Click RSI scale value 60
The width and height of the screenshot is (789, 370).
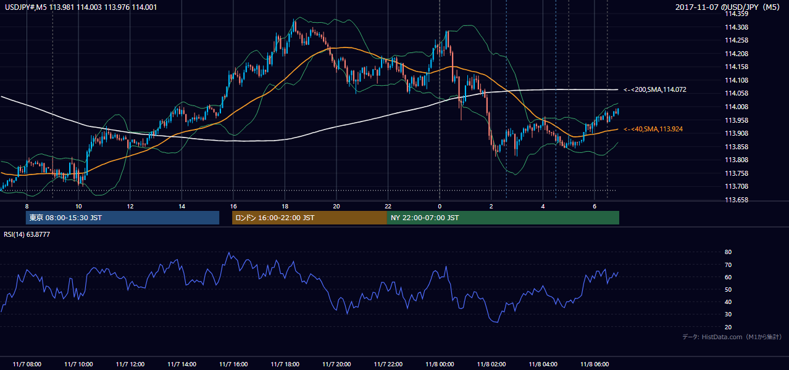[728, 277]
